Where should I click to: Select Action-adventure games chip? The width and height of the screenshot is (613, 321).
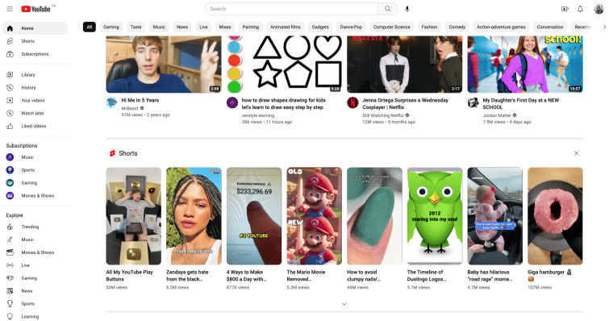point(501,27)
